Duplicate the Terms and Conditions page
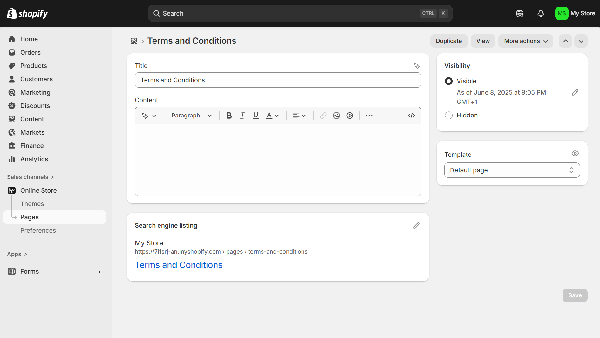 [449, 41]
